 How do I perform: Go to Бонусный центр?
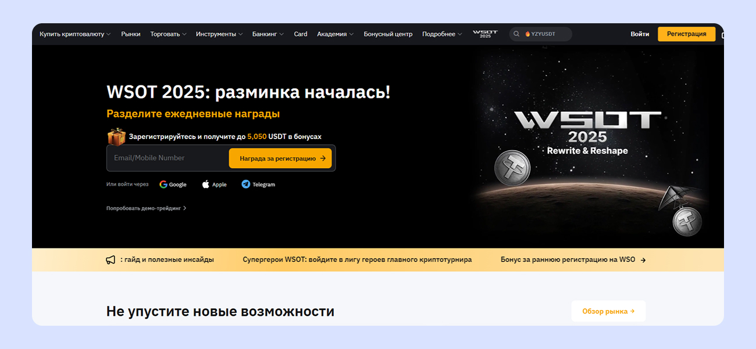point(388,34)
